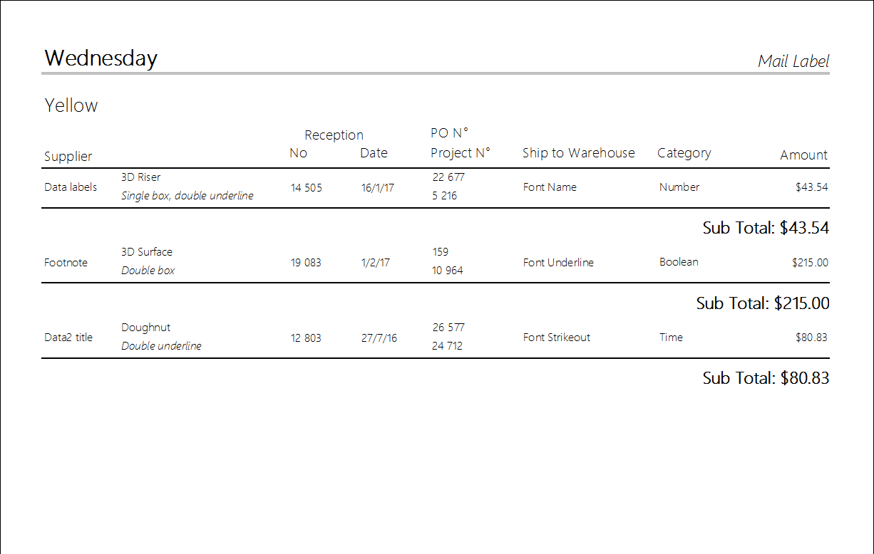Select the date 1/2/17
This screenshot has height=554, width=874.
point(375,263)
